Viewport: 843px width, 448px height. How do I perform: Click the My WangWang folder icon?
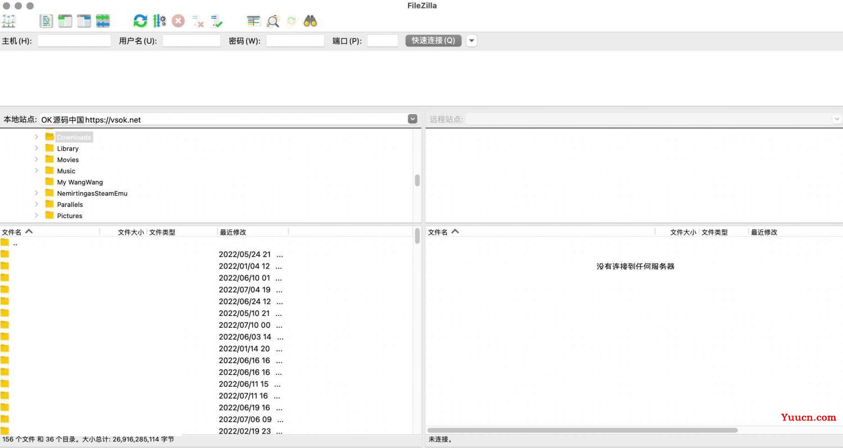(x=49, y=182)
